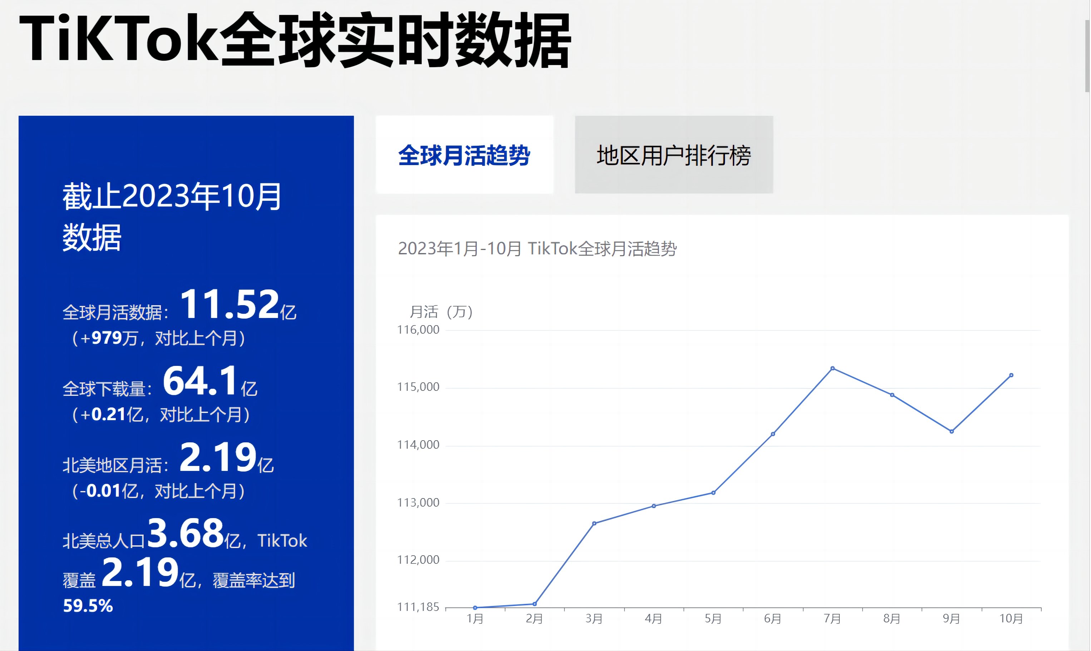Click the 8月 data point marker
Viewport: 1091px width, 651px height.
point(892,395)
